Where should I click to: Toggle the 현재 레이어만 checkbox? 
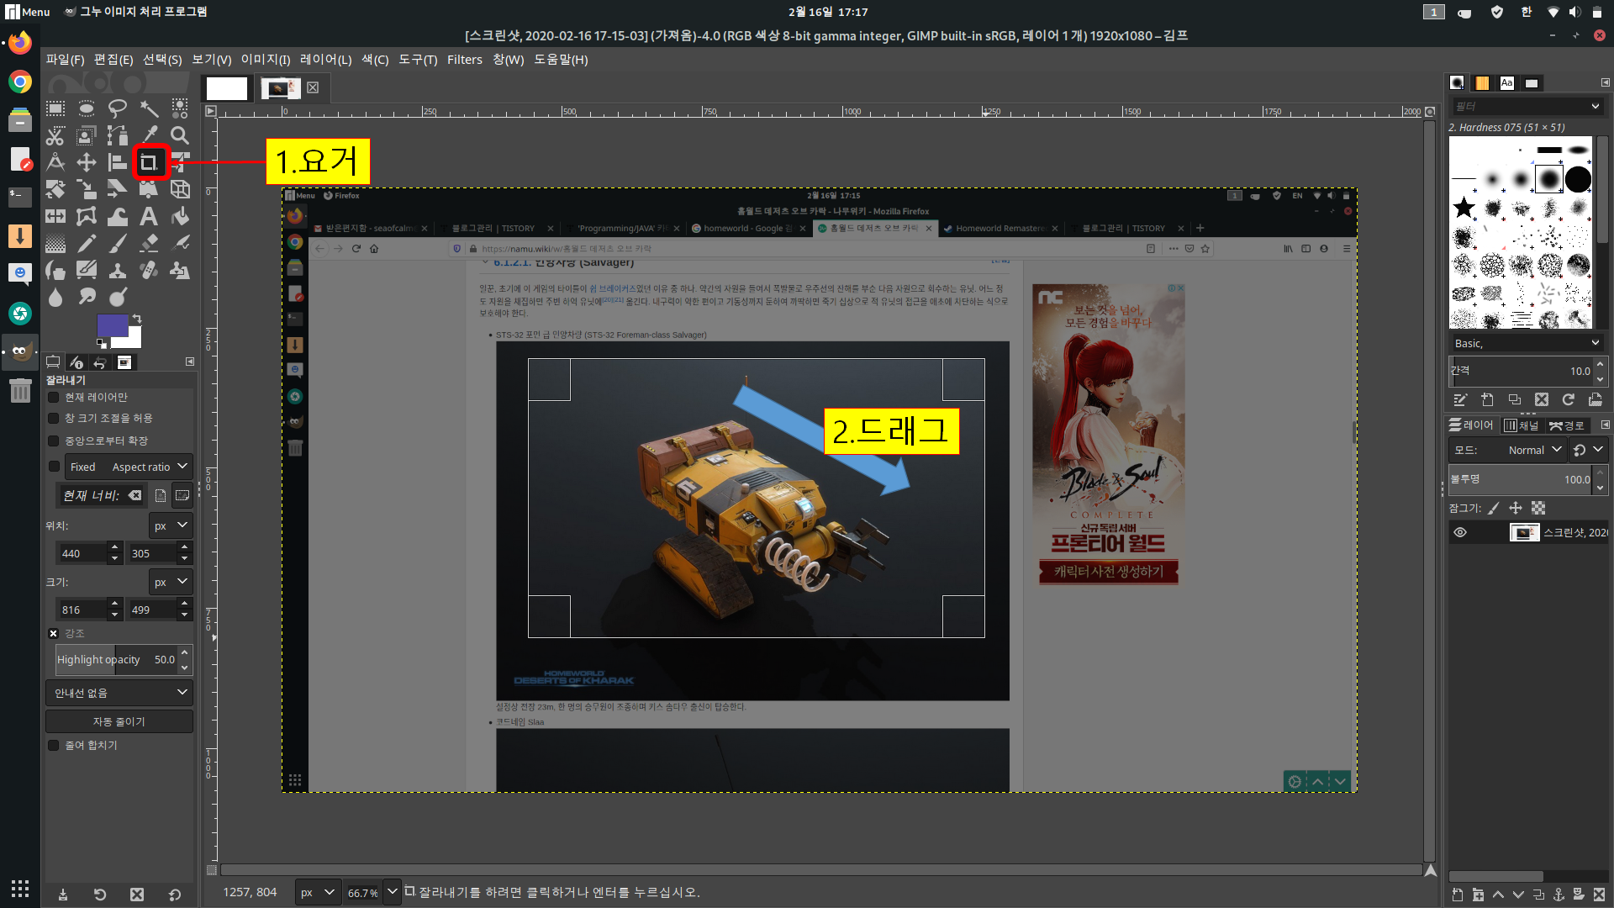pos(54,397)
